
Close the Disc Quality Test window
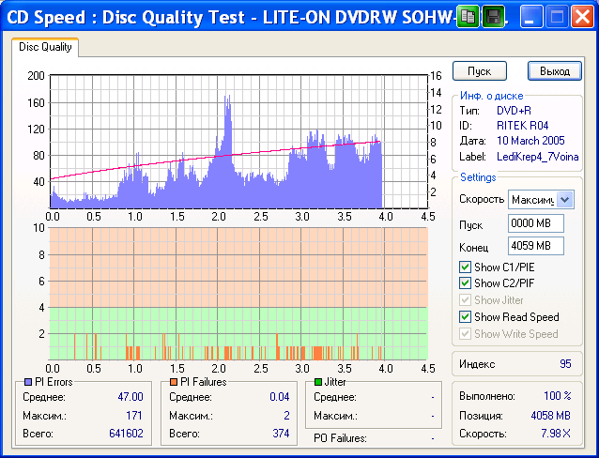(581, 16)
